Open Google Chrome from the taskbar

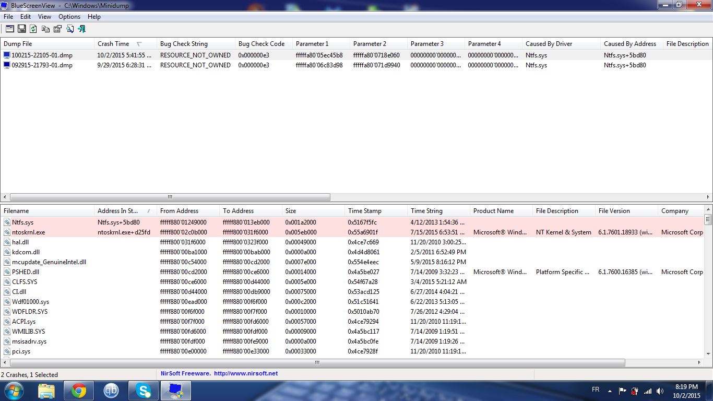click(79, 391)
